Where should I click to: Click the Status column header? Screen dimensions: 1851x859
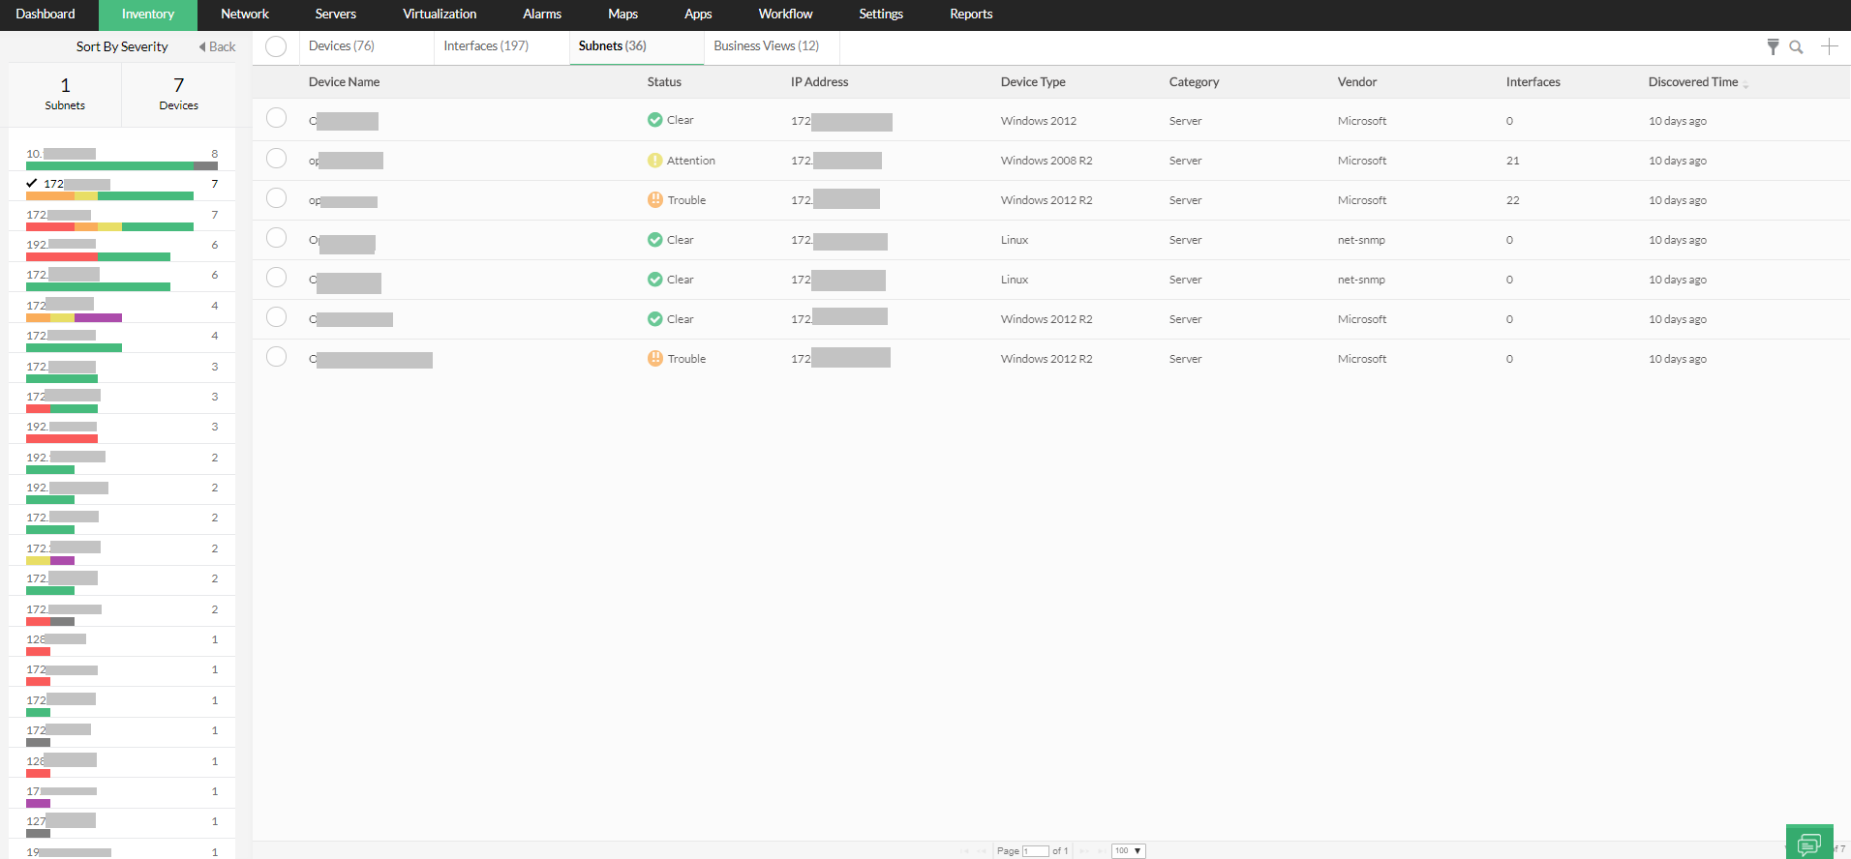[x=664, y=82]
